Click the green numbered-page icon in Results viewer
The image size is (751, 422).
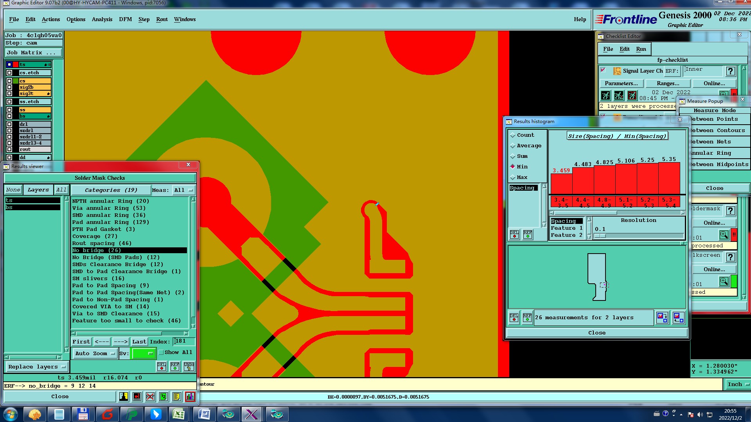click(x=163, y=397)
